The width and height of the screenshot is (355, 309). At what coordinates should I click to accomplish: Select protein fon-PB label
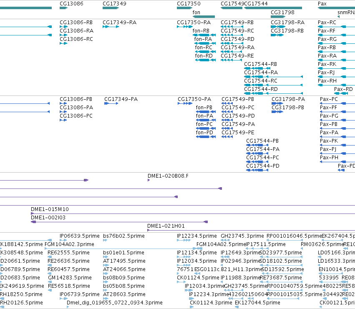[x=204, y=108]
